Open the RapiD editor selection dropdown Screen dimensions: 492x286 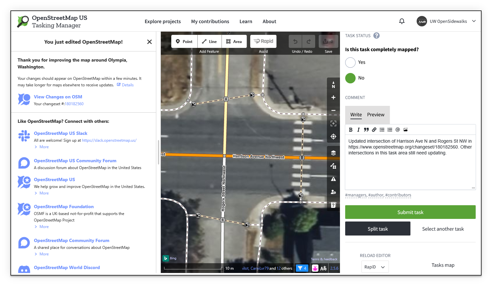coord(375,266)
